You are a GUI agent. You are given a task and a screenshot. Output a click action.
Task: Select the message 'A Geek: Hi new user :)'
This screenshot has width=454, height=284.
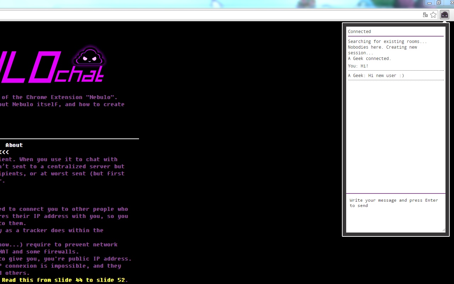click(376, 75)
